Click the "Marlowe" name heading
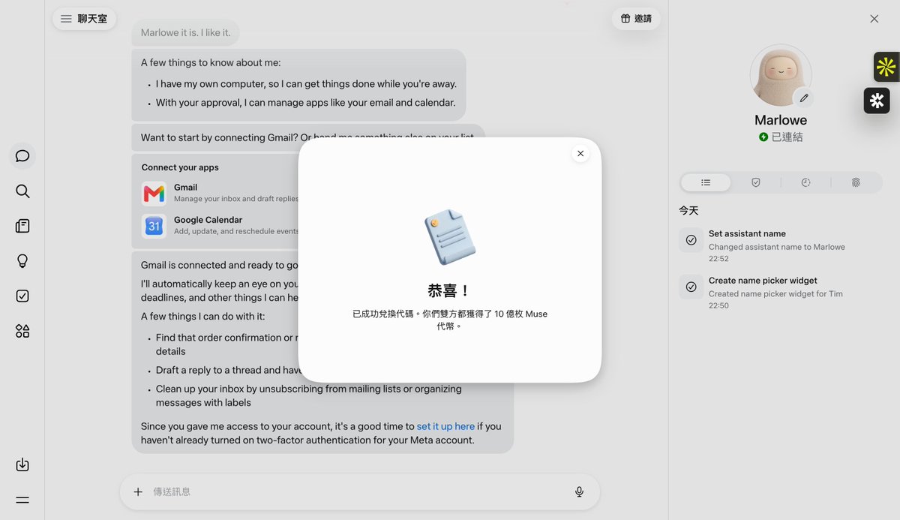 tap(781, 120)
